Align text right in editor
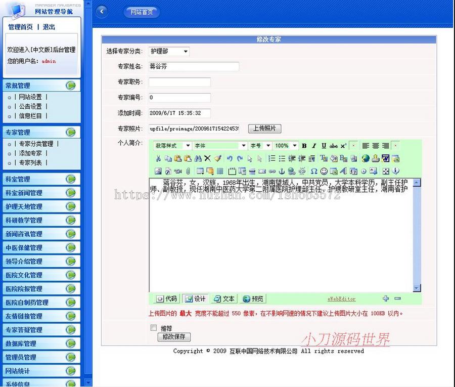 [385, 146]
